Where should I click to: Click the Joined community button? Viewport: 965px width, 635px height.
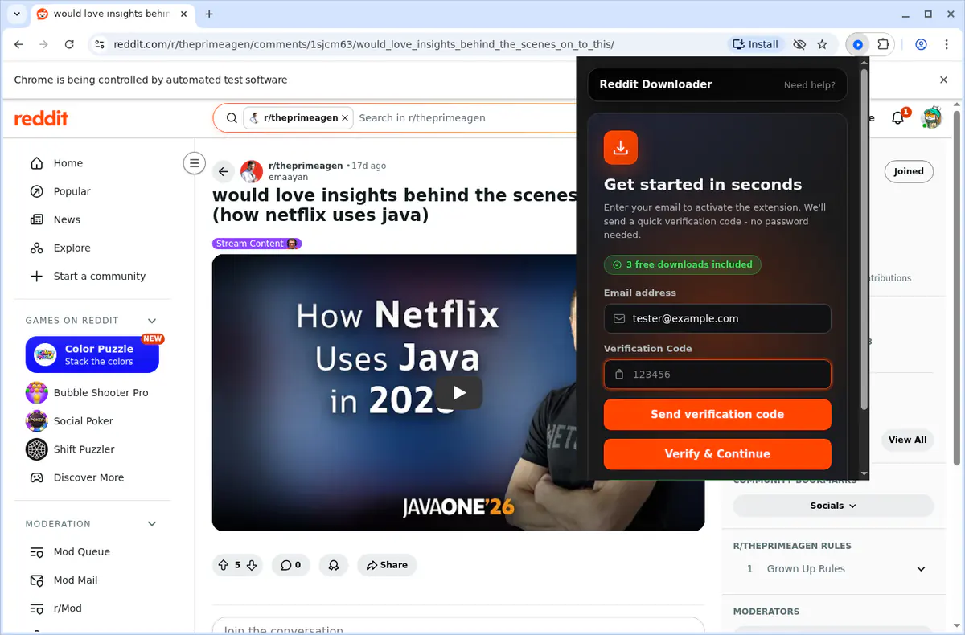point(909,171)
